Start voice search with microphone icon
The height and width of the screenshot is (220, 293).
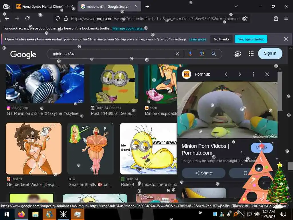(190, 54)
